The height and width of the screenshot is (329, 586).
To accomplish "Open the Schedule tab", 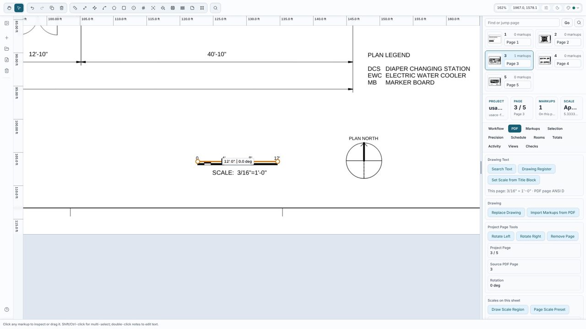I will [x=518, y=138].
